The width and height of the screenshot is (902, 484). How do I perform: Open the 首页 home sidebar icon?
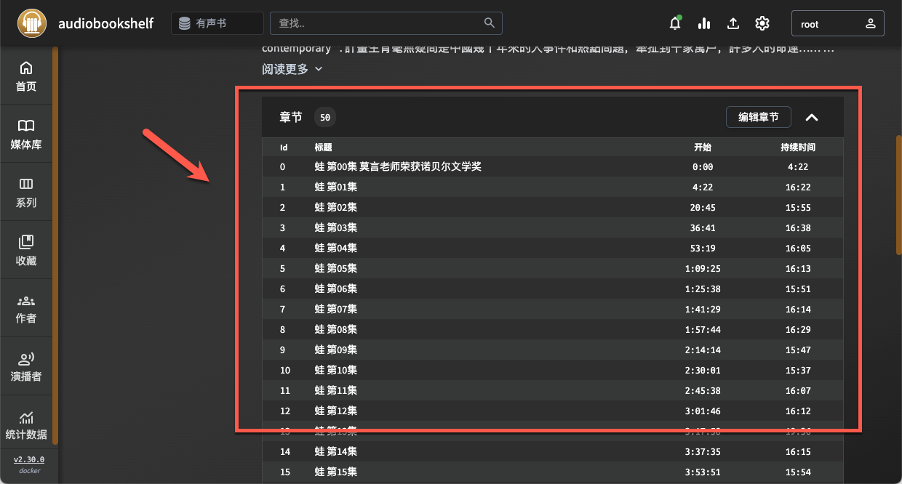tap(26, 76)
